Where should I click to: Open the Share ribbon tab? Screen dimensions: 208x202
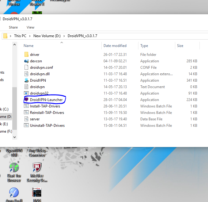13,27
